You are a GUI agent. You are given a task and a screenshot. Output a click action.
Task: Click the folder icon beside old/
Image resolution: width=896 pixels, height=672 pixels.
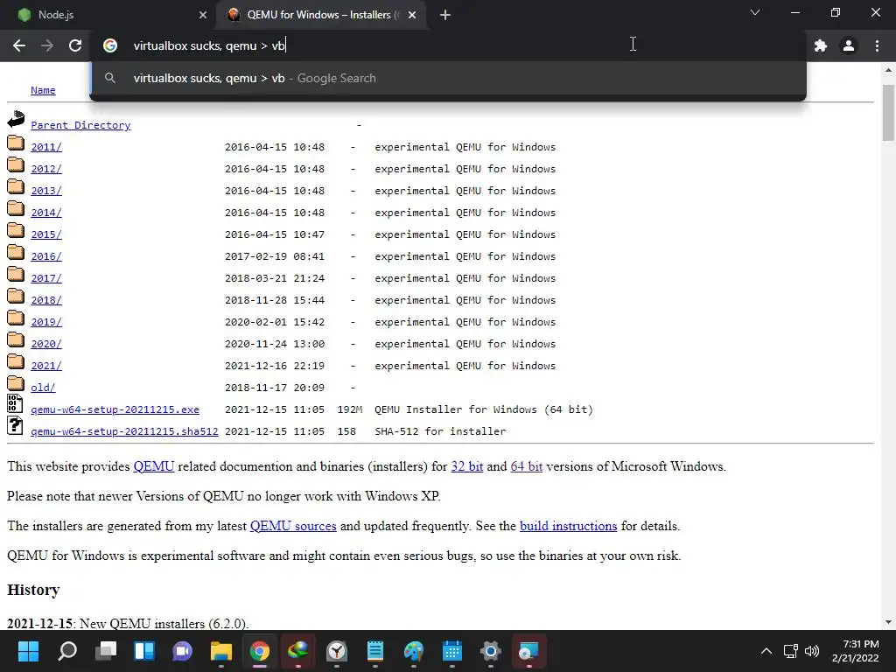pos(16,383)
